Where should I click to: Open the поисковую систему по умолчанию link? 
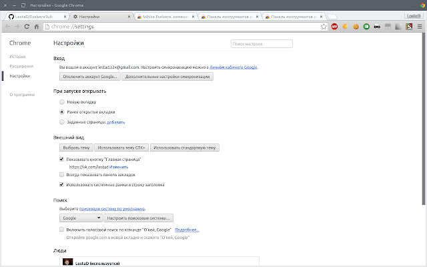click(112, 209)
